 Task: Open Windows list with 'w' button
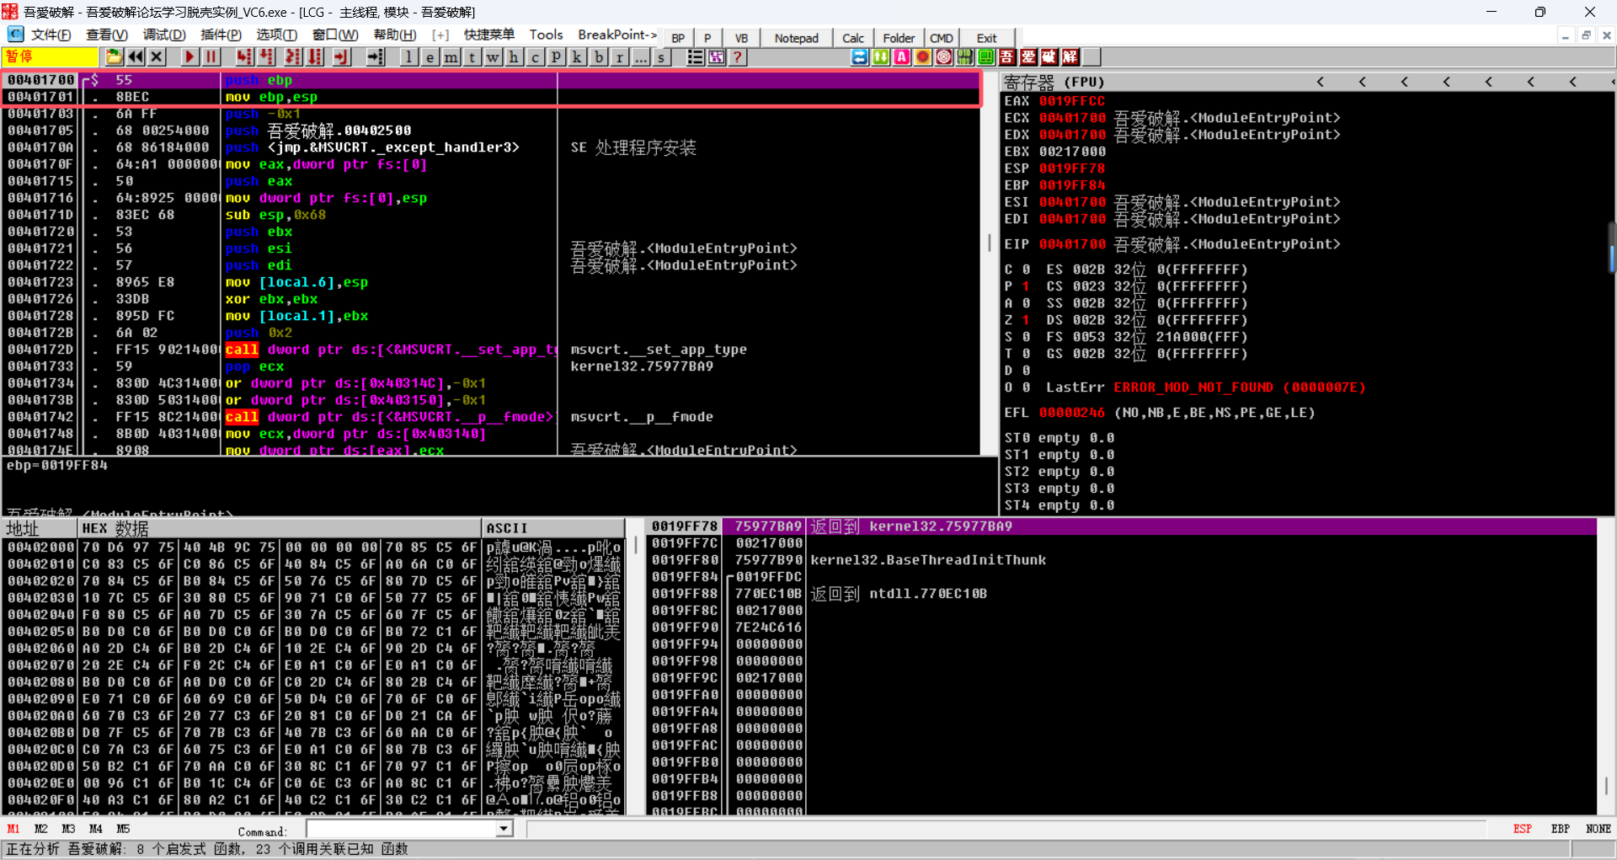[x=493, y=57]
